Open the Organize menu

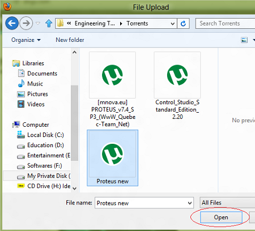pos(26,40)
